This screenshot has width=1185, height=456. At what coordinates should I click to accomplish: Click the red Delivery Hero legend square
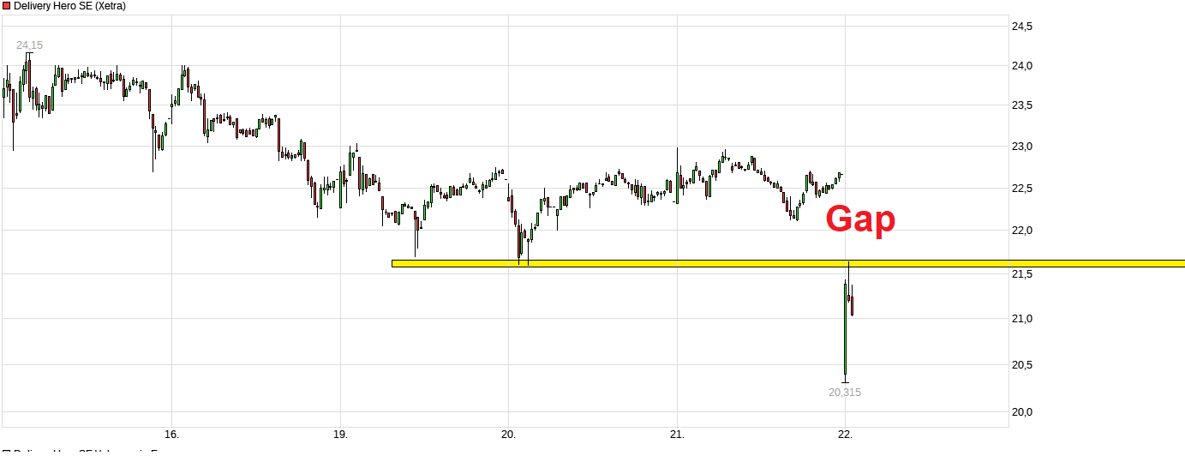(7, 6)
